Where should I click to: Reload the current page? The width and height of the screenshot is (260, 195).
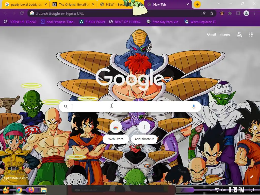pos(22,13)
